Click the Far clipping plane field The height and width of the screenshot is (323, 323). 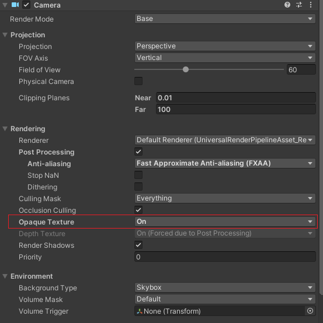[236, 110]
